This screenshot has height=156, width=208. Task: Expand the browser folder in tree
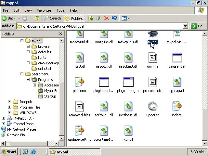[x=28, y=46]
